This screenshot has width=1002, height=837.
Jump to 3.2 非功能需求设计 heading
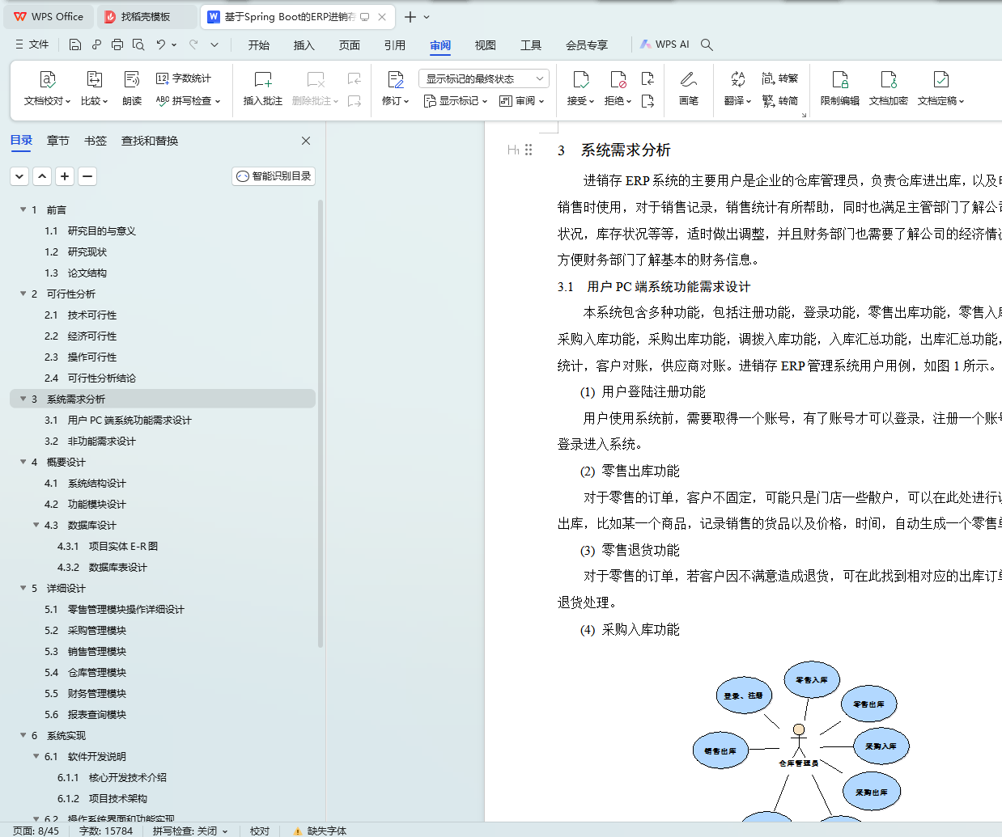pyautogui.click(x=90, y=441)
